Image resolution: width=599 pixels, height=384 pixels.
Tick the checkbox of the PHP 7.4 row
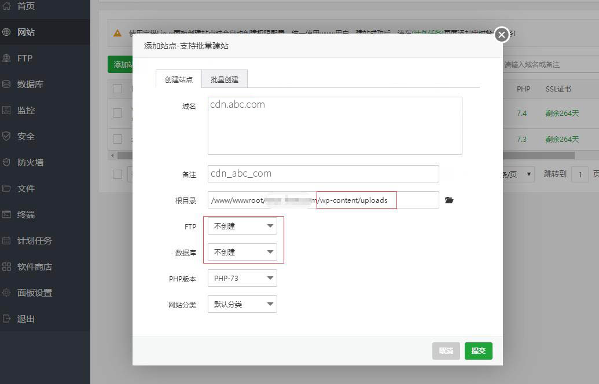[x=117, y=113]
